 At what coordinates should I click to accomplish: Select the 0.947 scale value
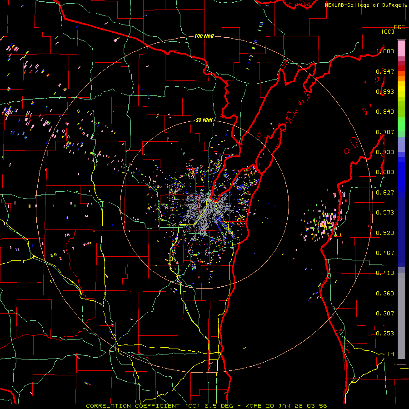(x=385, y=71)
